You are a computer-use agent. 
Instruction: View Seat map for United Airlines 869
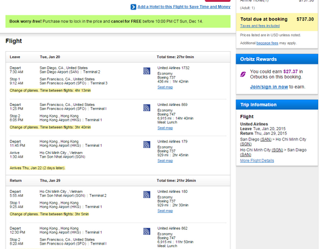coord(165,128)
